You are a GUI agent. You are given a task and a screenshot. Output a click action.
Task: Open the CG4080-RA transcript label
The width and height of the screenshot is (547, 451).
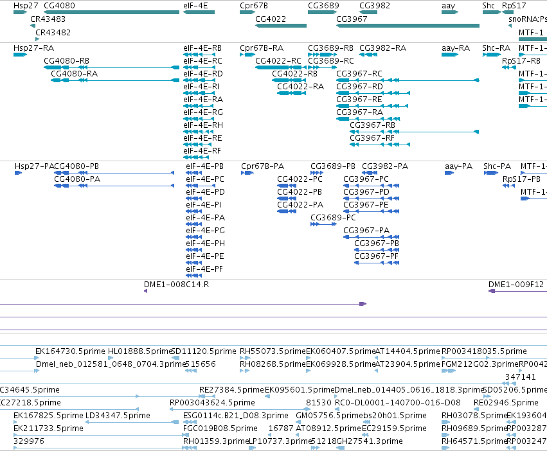tap(75, 74)
